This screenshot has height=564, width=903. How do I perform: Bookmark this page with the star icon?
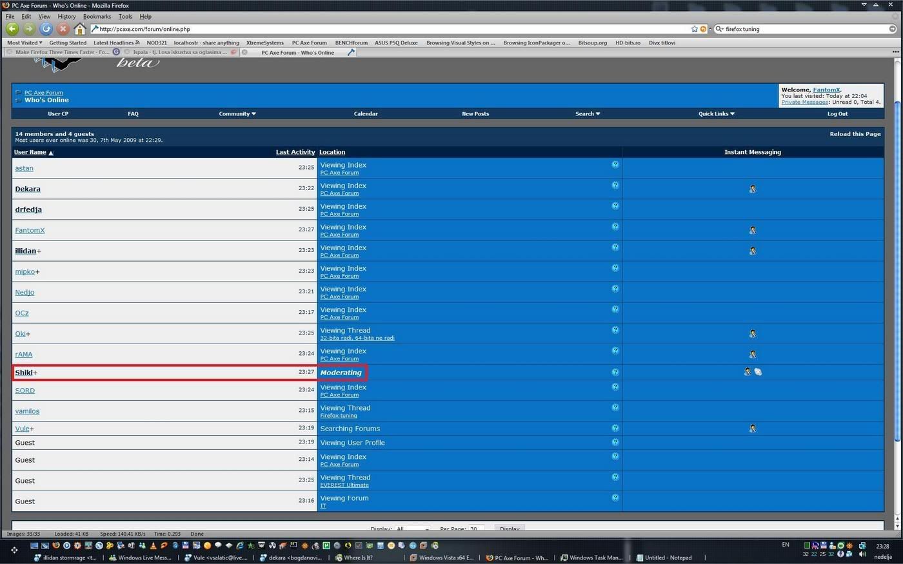coord(694,29)
